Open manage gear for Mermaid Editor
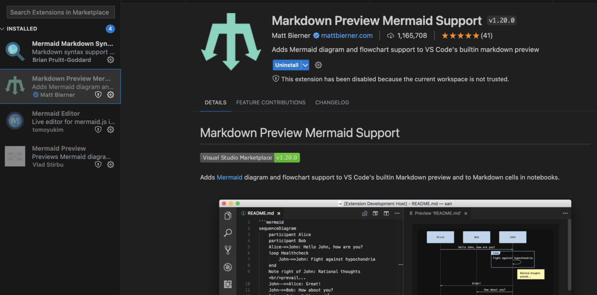597x295 pixels. (110, 129)
